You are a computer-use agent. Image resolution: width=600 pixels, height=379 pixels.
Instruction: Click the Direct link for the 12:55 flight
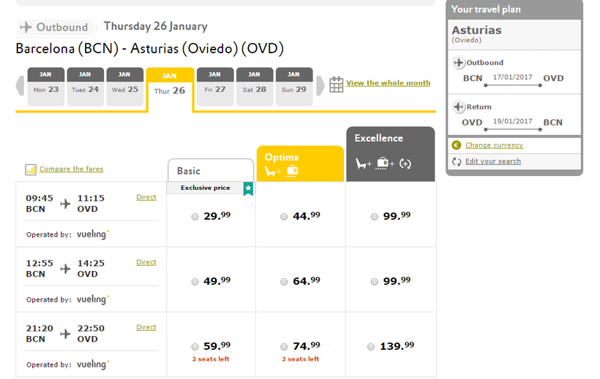146,262
